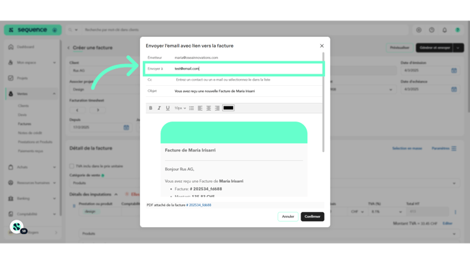Apply italic formatting in the email editor
470x264 pixels.
tap(159, 108)
